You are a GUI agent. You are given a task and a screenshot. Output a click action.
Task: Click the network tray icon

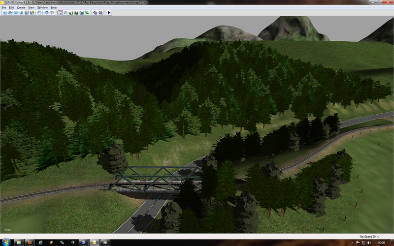coord(363,243)
